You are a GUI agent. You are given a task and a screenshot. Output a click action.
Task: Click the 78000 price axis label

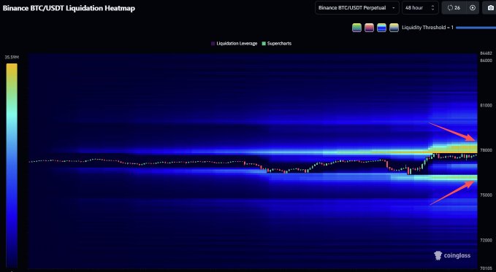click(x=487, y=150)
